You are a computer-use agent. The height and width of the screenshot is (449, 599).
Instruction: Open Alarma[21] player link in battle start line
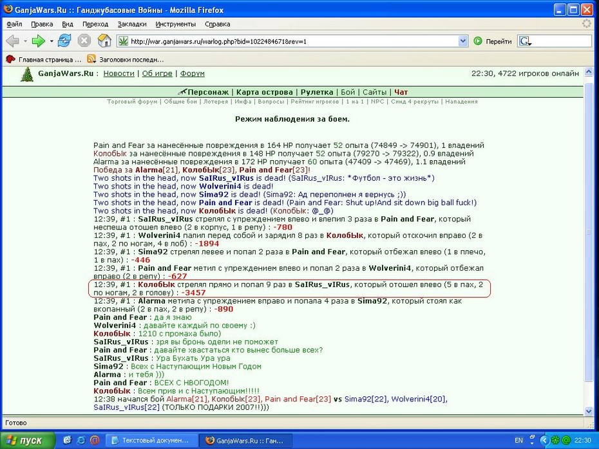click(187, 399)
